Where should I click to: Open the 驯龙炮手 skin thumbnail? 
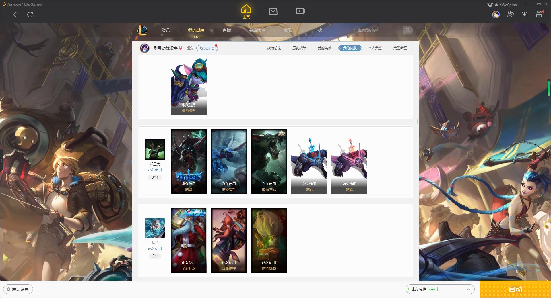point(189,87)
